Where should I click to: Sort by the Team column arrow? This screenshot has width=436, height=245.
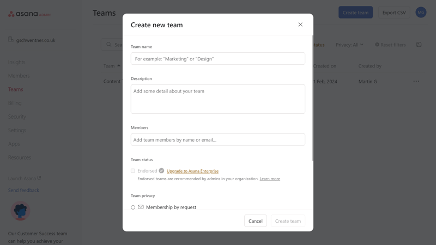click(119, 66)
